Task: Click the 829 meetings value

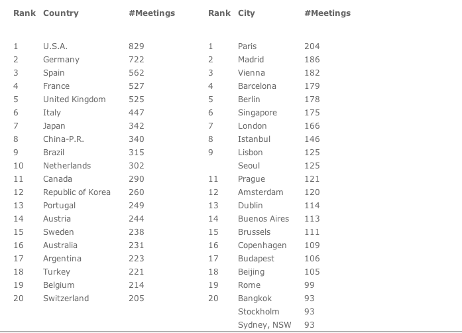Action: (137, 46)
